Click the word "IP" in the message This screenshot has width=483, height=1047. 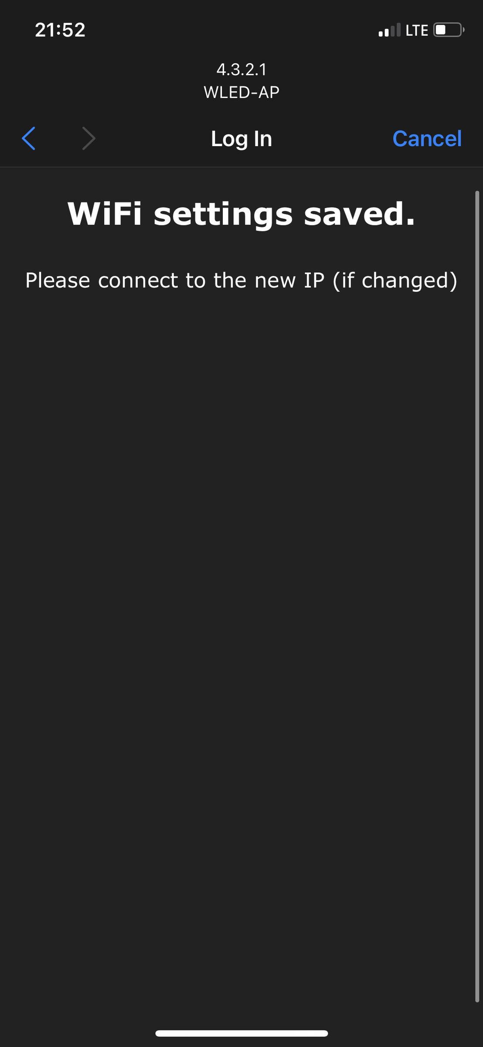pyautogui.click(x=314, y=280)
